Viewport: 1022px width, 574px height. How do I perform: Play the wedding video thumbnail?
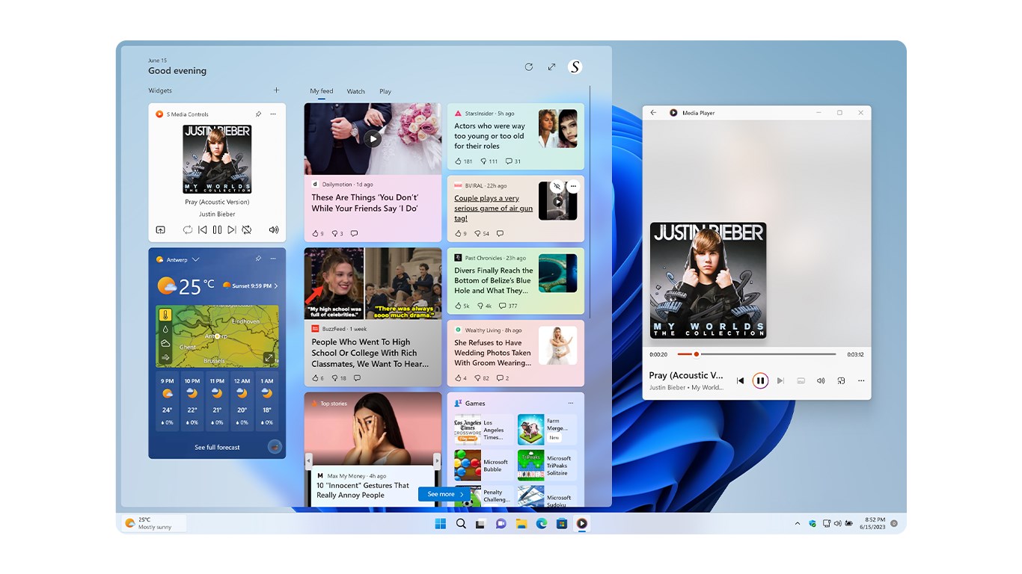click(x=373, y=138)
